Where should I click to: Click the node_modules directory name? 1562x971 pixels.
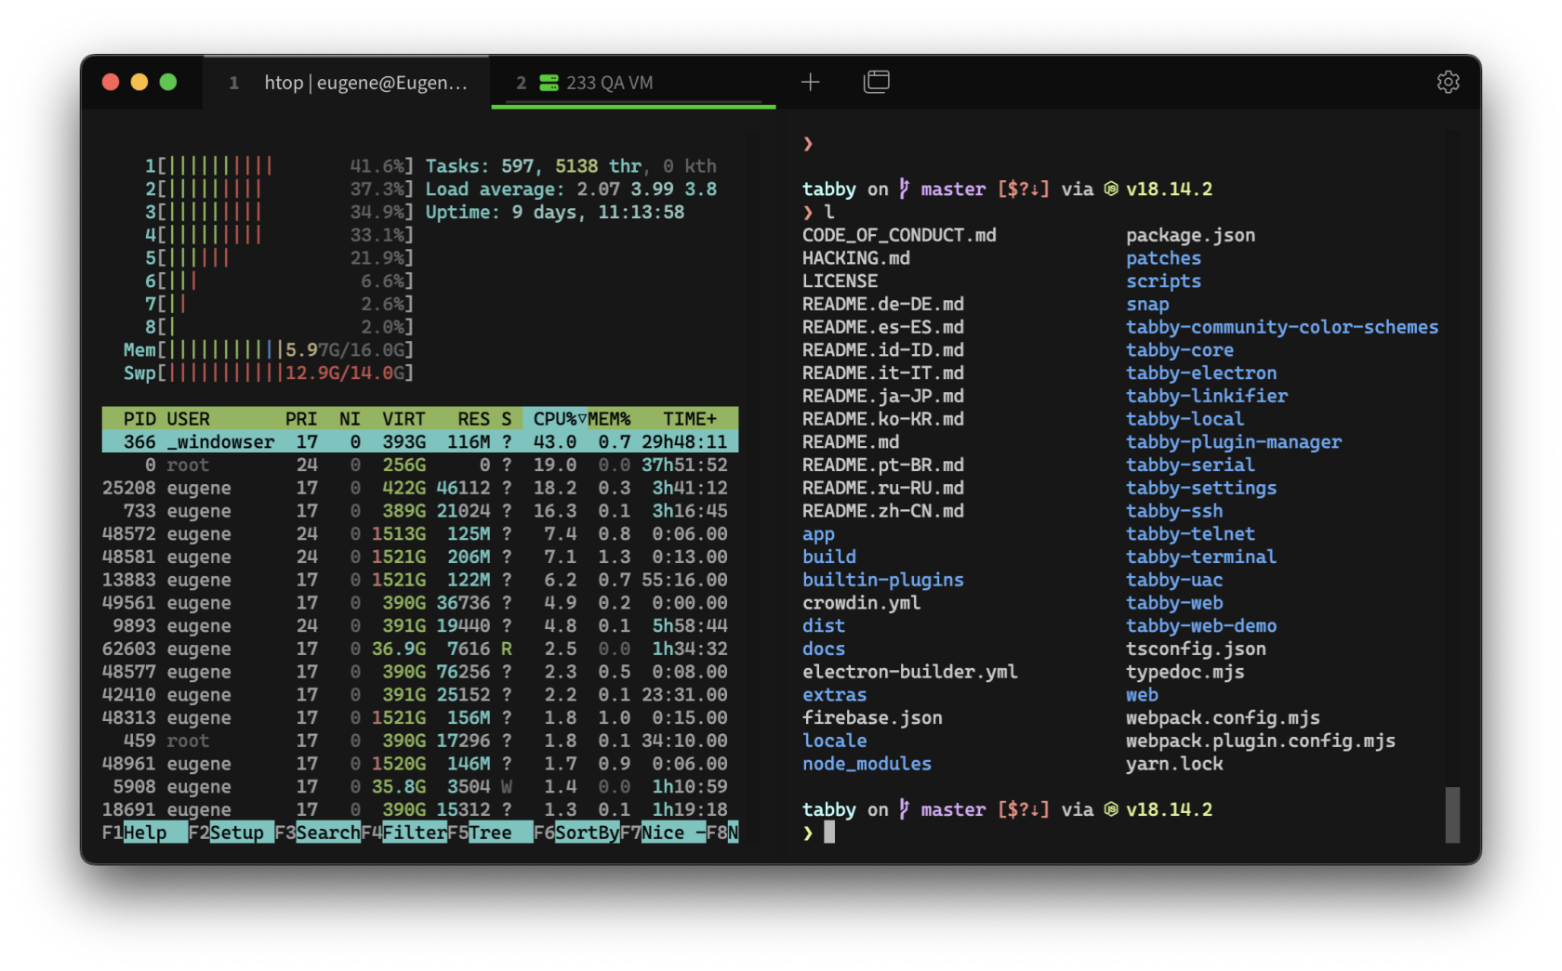(867, 764)
